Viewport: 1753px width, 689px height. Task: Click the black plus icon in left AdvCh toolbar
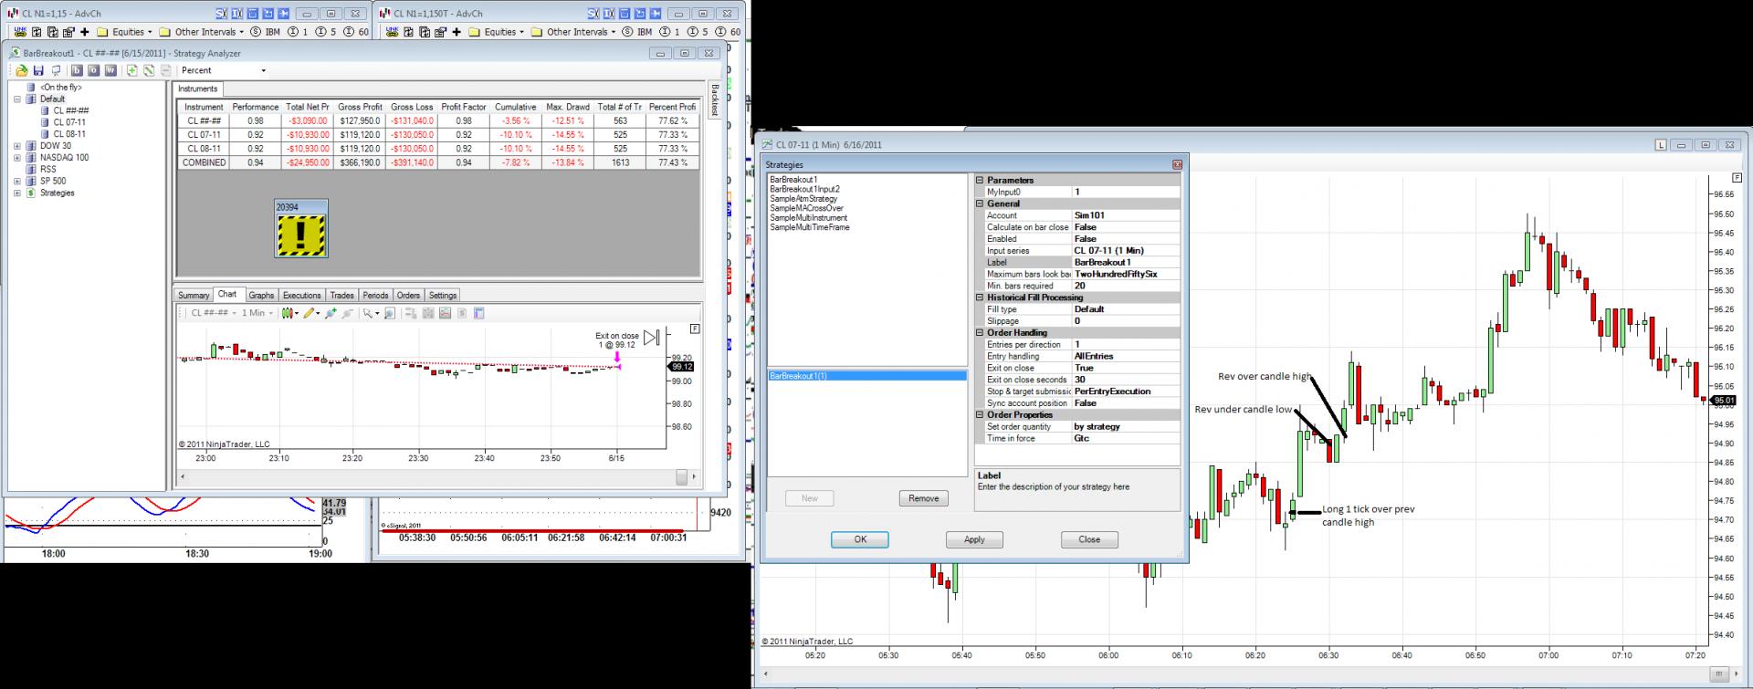click(85, 32)
